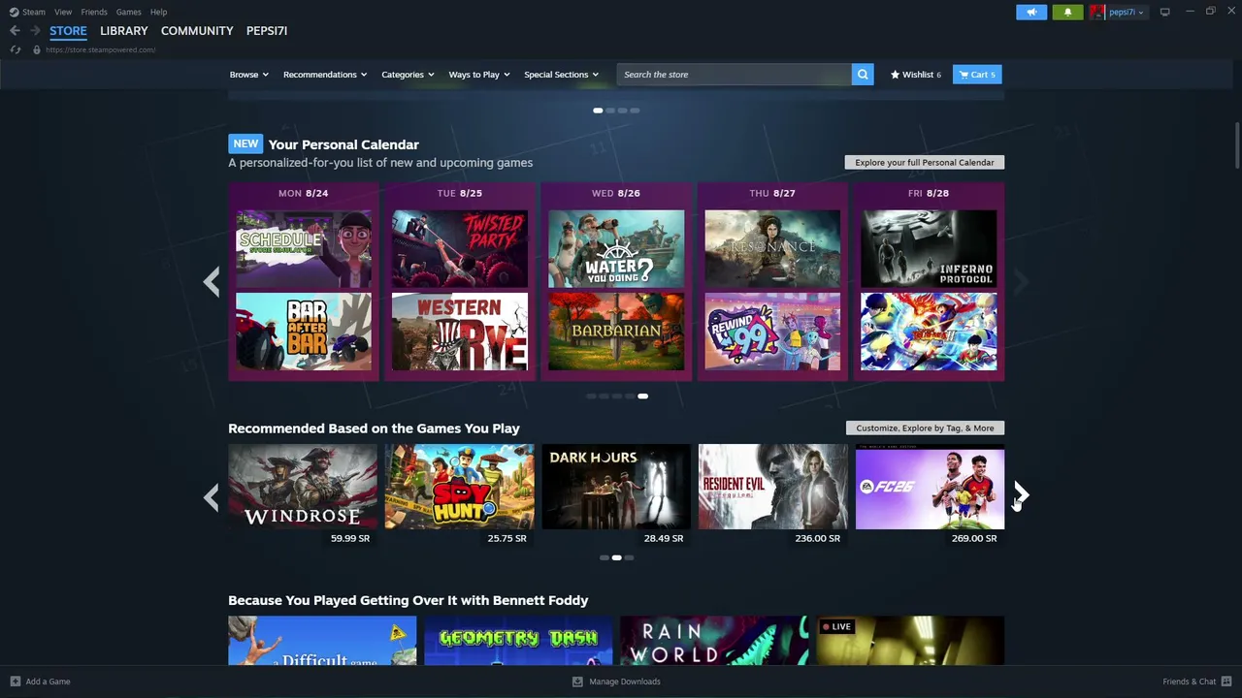Click the pepsi7i profile avatar

click(x=1097, y=12)
